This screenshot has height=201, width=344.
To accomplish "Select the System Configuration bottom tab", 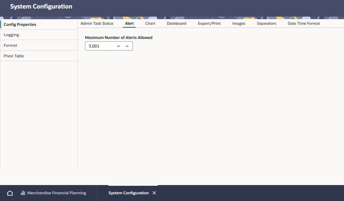I will [129, 193].
